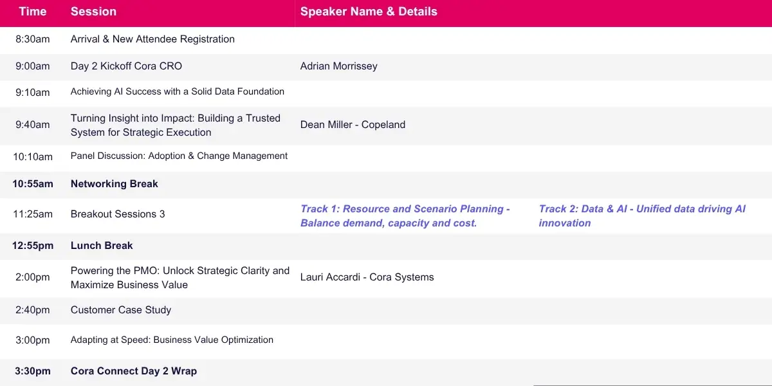Click Powering the PMO session title

pyautogui.click(x=179, y=277)
